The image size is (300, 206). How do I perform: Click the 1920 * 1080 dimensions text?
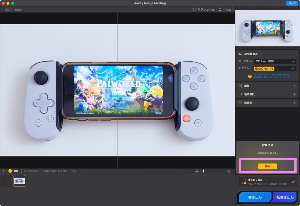tap(13, 10)
